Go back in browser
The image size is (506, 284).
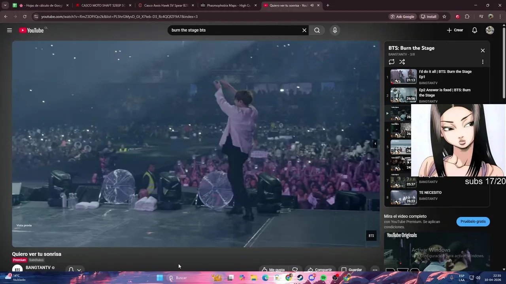pyautogui.click(x=6, y=17)
